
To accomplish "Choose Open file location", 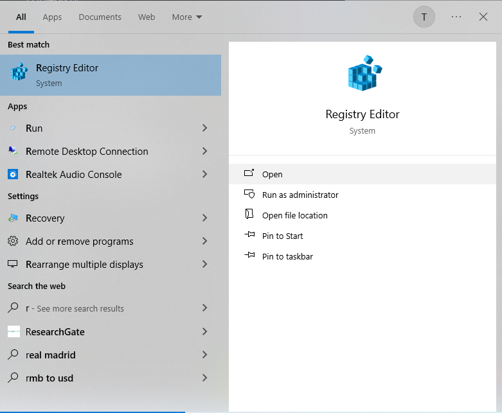I will click(x=294, y=216).
